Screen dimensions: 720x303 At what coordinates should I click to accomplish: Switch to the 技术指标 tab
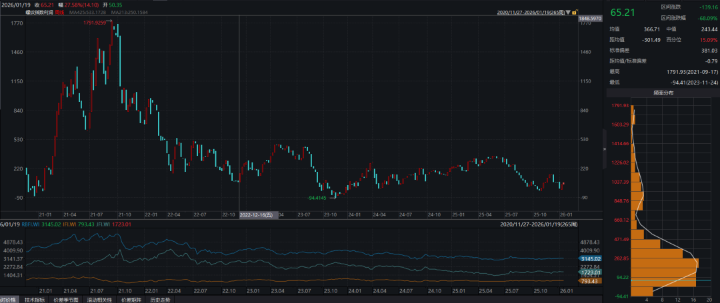pyautogui.click(x=35, y=300)
